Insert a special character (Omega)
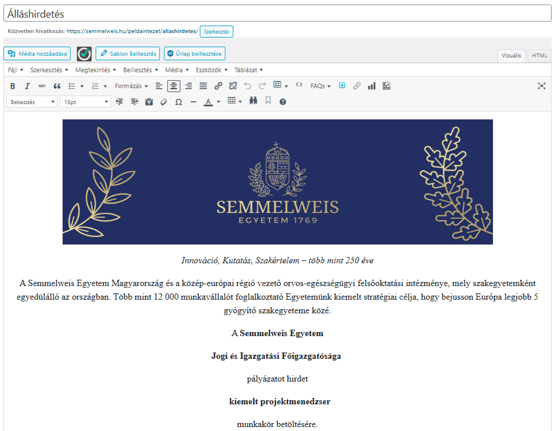 [x=179, y=102]
